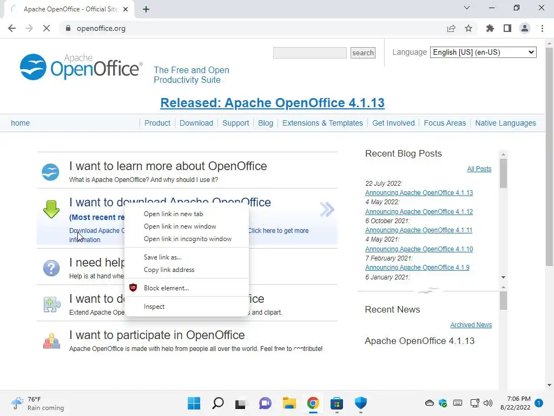Image resolution: width=554 pixels, height=416 pixels.
Task: Open the extensions puzzle icon
Action: 490,28
